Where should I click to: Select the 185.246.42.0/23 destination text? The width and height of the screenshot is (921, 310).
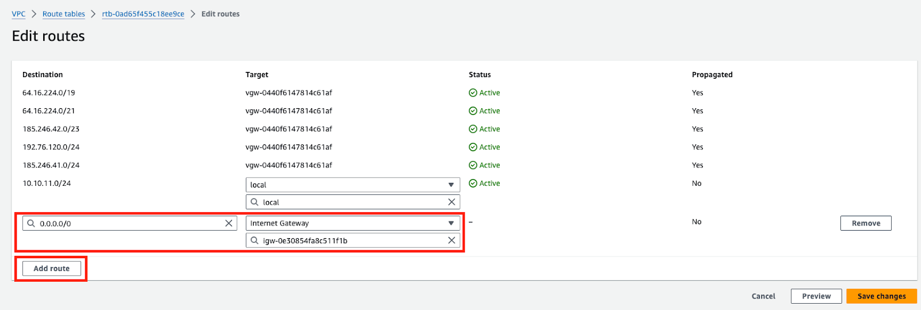point(51,129)
